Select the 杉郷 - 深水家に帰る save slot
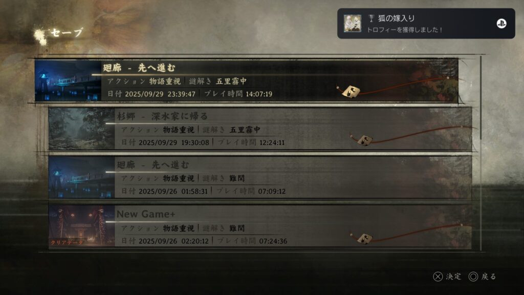This screenshot has height=295, width=524. point(260,129)
